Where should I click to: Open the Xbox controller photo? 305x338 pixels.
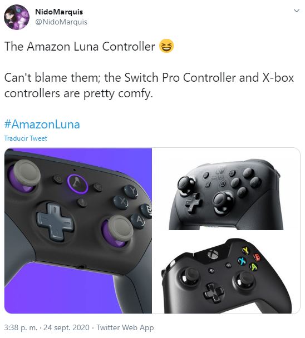point(226,272)
